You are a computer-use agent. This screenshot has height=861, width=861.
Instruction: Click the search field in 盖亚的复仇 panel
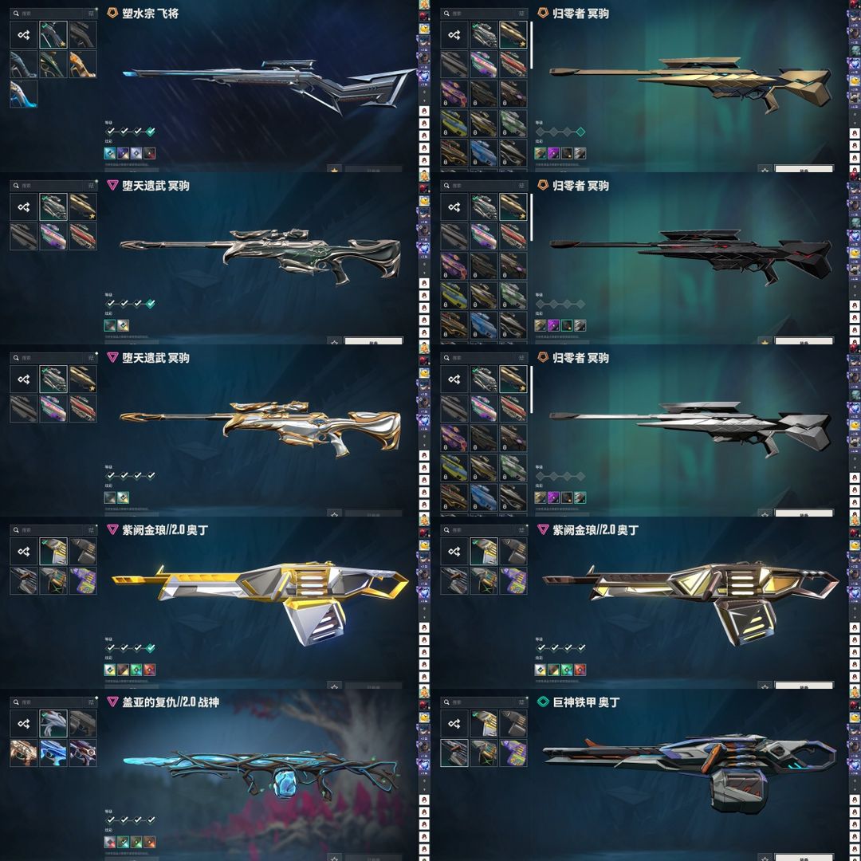coord(53,702)
